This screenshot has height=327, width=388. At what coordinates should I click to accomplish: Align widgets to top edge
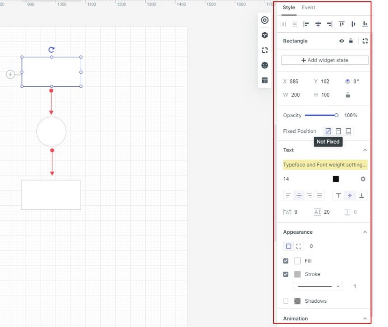[341, 24]
